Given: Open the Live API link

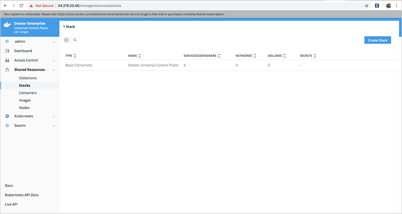Looking at the screenshot, I should coord(11,204).
